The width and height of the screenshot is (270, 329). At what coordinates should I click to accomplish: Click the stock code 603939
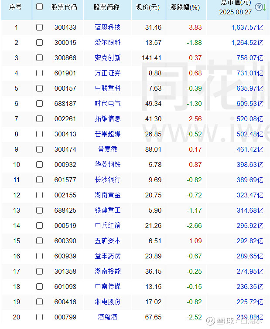(x=65, y=256)
